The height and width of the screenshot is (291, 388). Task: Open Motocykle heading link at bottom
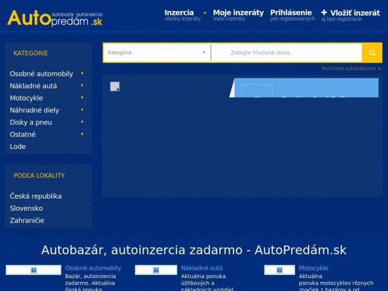click(313, 268)
